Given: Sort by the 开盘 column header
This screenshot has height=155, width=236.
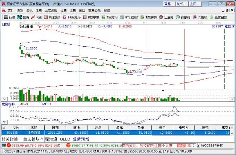Looking at the screenshot, I should tap(98, 128).
